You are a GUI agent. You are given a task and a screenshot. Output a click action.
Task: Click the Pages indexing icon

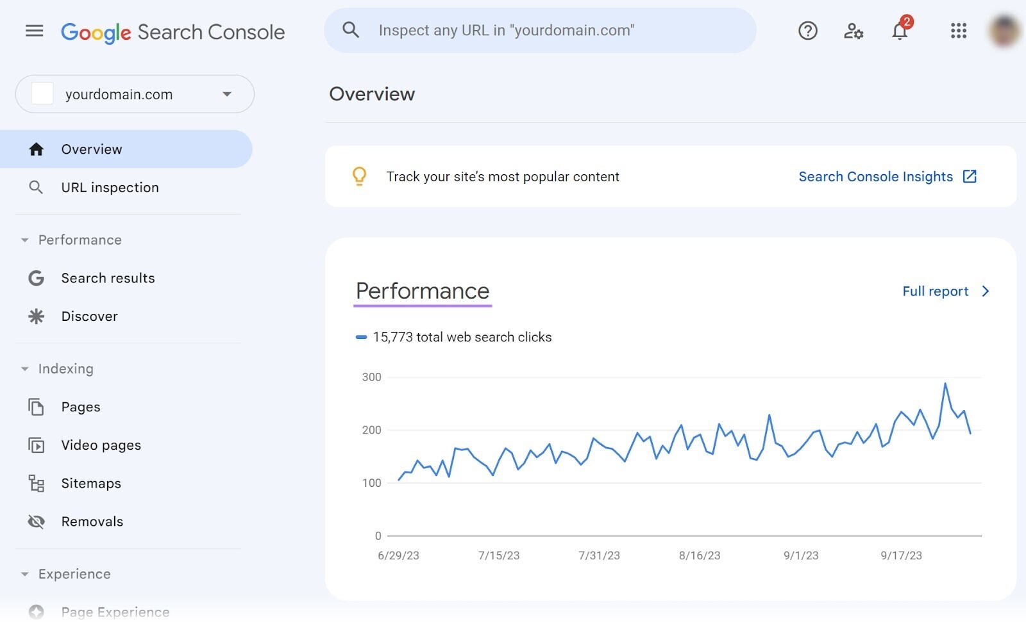click(x=36, y=407)
